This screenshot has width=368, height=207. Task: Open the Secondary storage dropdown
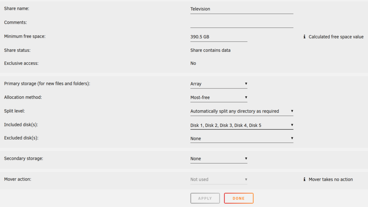[219, 159]
